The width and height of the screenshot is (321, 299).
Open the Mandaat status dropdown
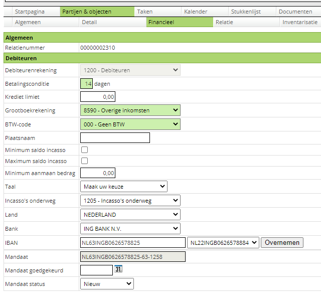[107, 284]
